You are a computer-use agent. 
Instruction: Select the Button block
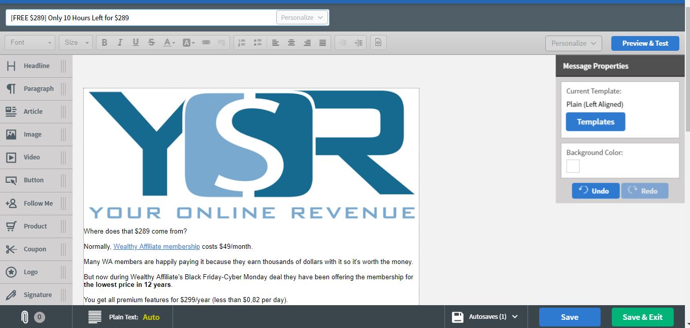36,180
